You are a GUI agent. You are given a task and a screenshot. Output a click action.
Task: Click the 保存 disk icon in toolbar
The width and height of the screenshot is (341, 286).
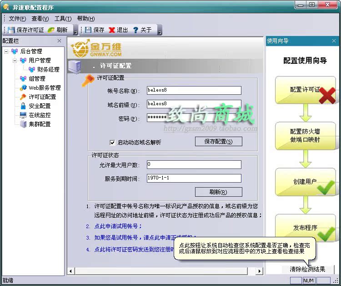(x=88, y=30)
